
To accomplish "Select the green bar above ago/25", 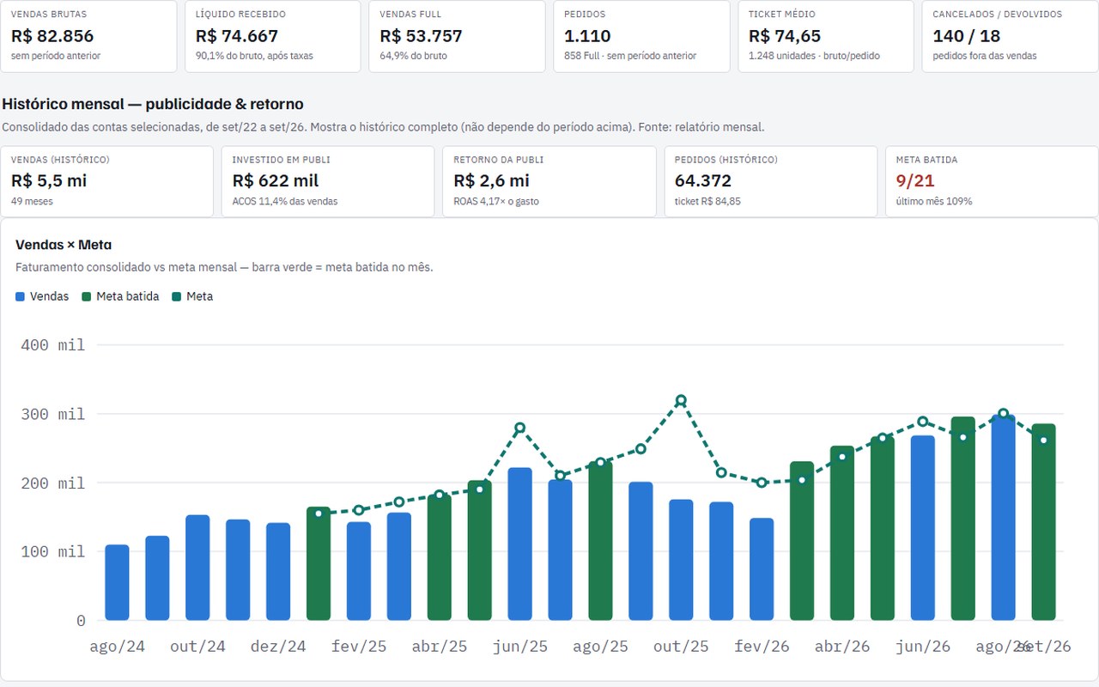I will (x=601, y=540).
